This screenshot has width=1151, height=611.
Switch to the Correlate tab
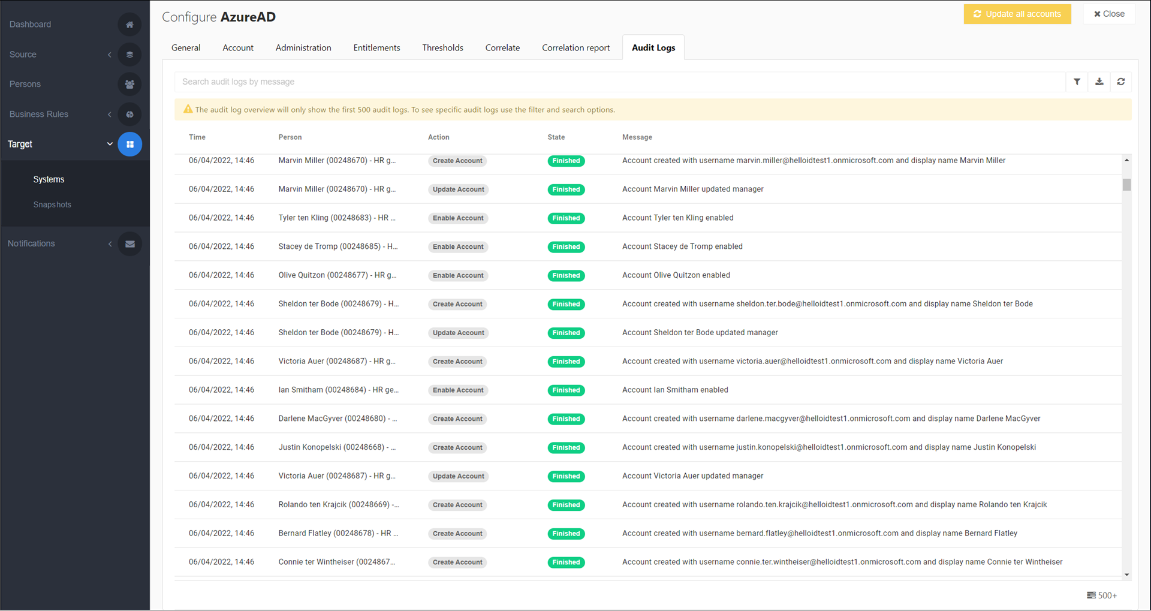point(502,48)
